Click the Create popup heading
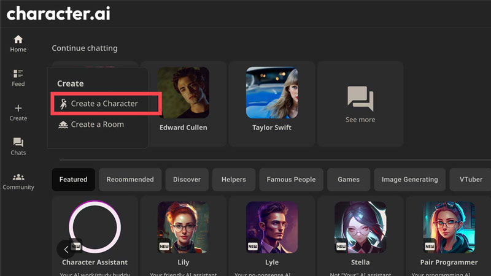Image resolution: width=491 pixels, height=276 pixels. [x=70, y=83]
